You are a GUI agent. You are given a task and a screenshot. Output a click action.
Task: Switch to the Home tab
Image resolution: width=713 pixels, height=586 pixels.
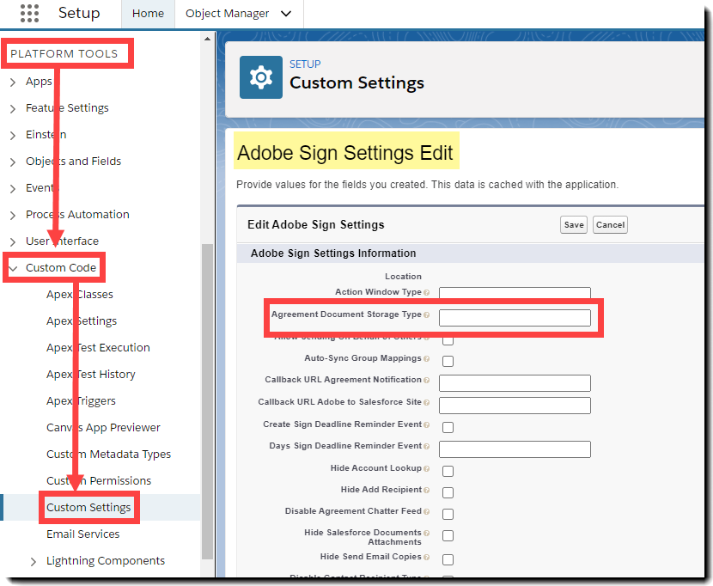tap(148, 14)
